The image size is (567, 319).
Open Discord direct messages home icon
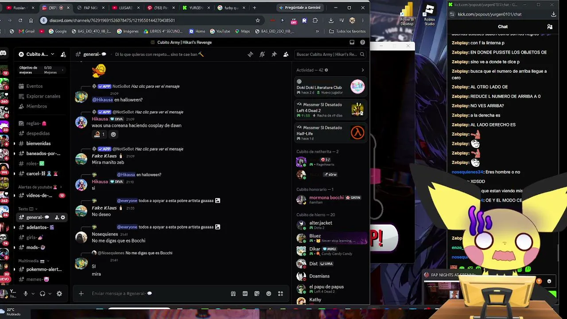(x=3, y=54)
